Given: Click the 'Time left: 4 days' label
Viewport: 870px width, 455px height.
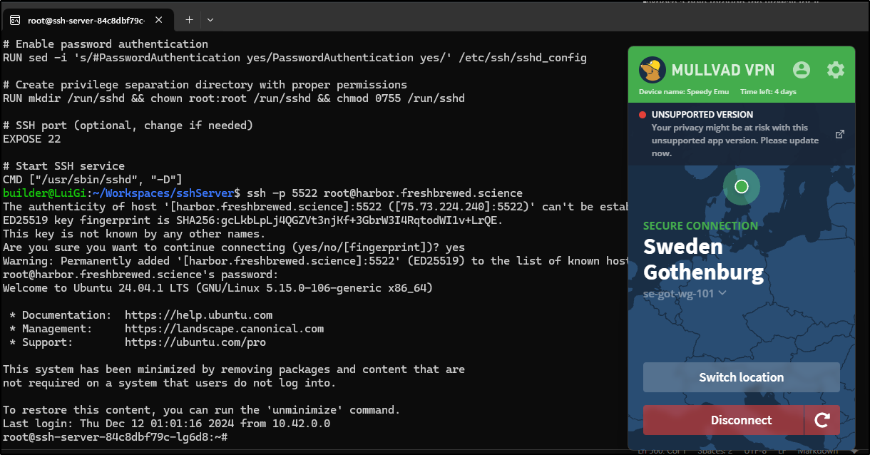Looking at the screenshot, I should (x=768, y=92).
